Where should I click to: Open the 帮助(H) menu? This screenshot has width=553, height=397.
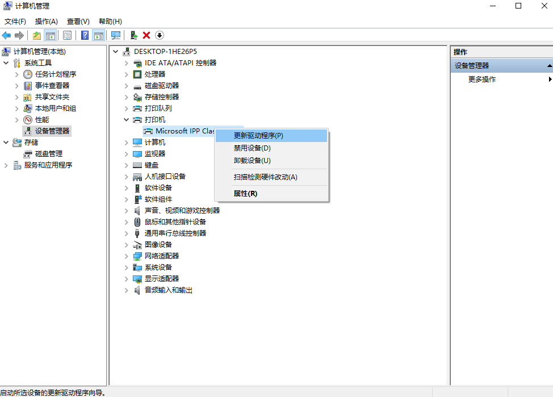pos(110,22)
